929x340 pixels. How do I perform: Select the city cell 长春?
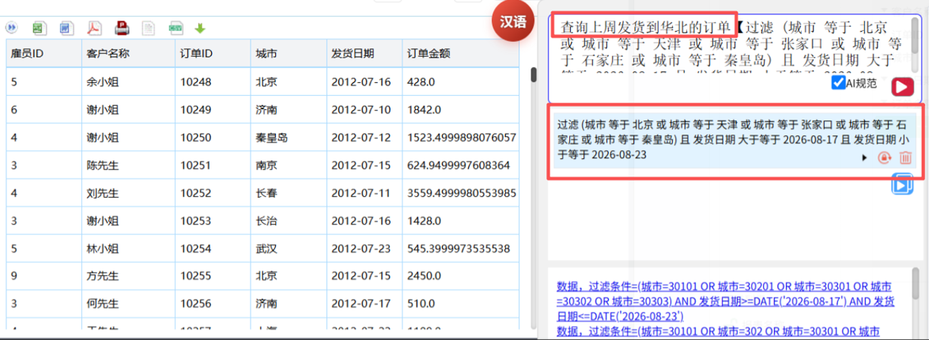tap(289, 192)
